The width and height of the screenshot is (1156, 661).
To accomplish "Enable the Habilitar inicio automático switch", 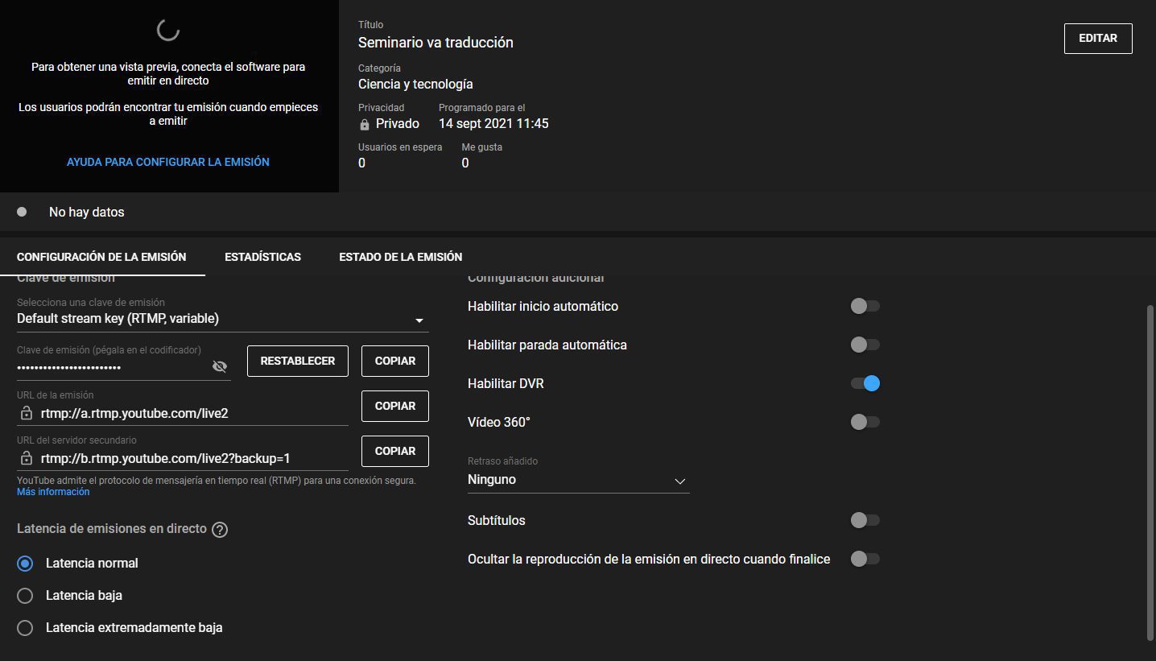I will pos(865,306).
